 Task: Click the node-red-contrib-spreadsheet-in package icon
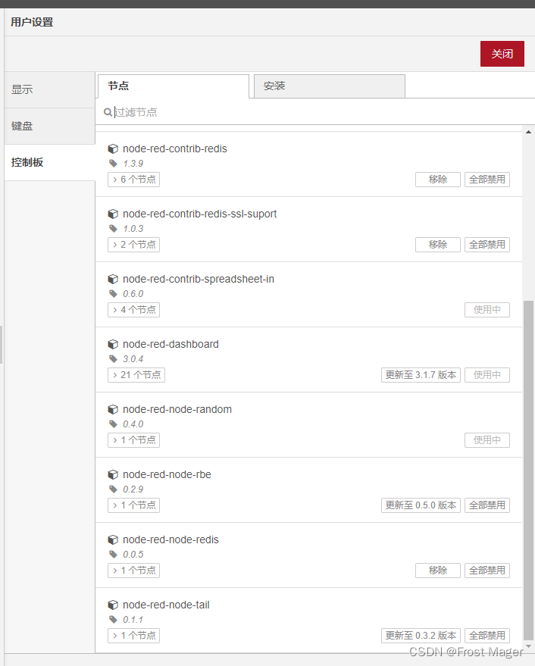coord(113,279)
